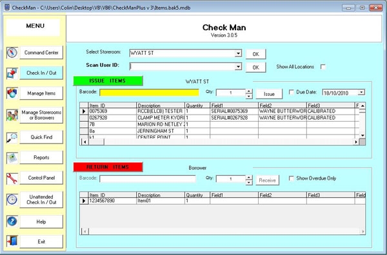This screenshot has width=387, height=255.
Task: Click the issue grid horizontal scroll thumb
Action: coord(96,142)
